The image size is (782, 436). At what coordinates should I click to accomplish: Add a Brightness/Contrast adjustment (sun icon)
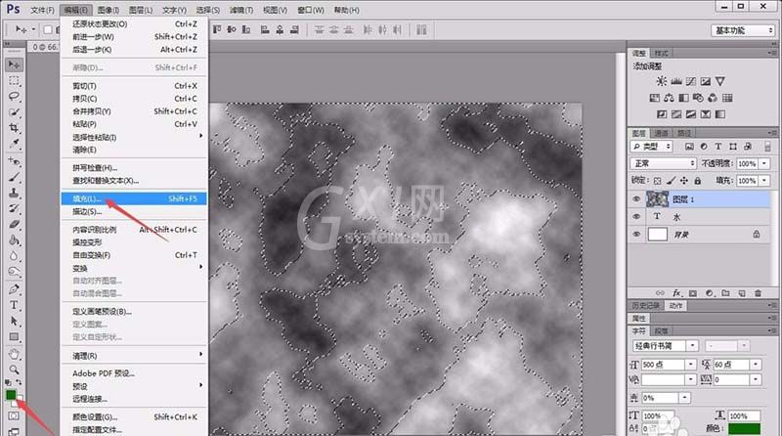(x=662, y=81)
